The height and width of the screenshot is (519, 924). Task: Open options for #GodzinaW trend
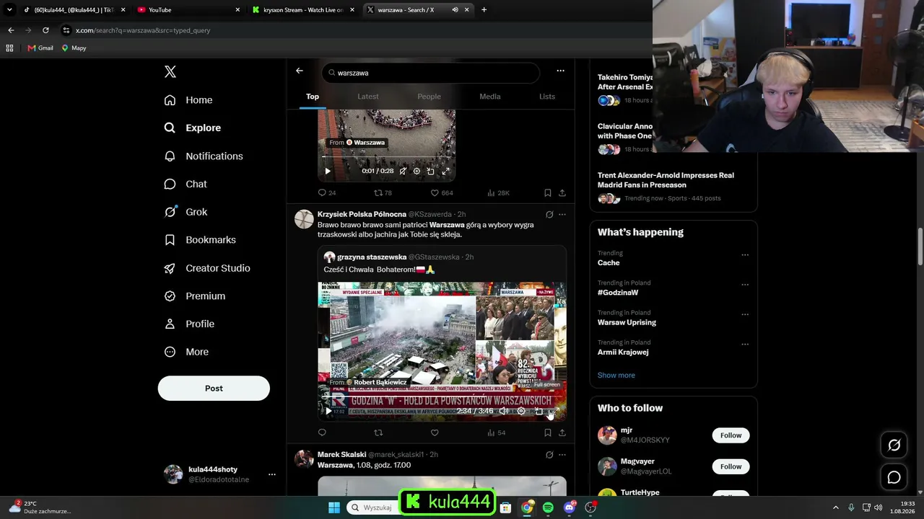(745, 285)
